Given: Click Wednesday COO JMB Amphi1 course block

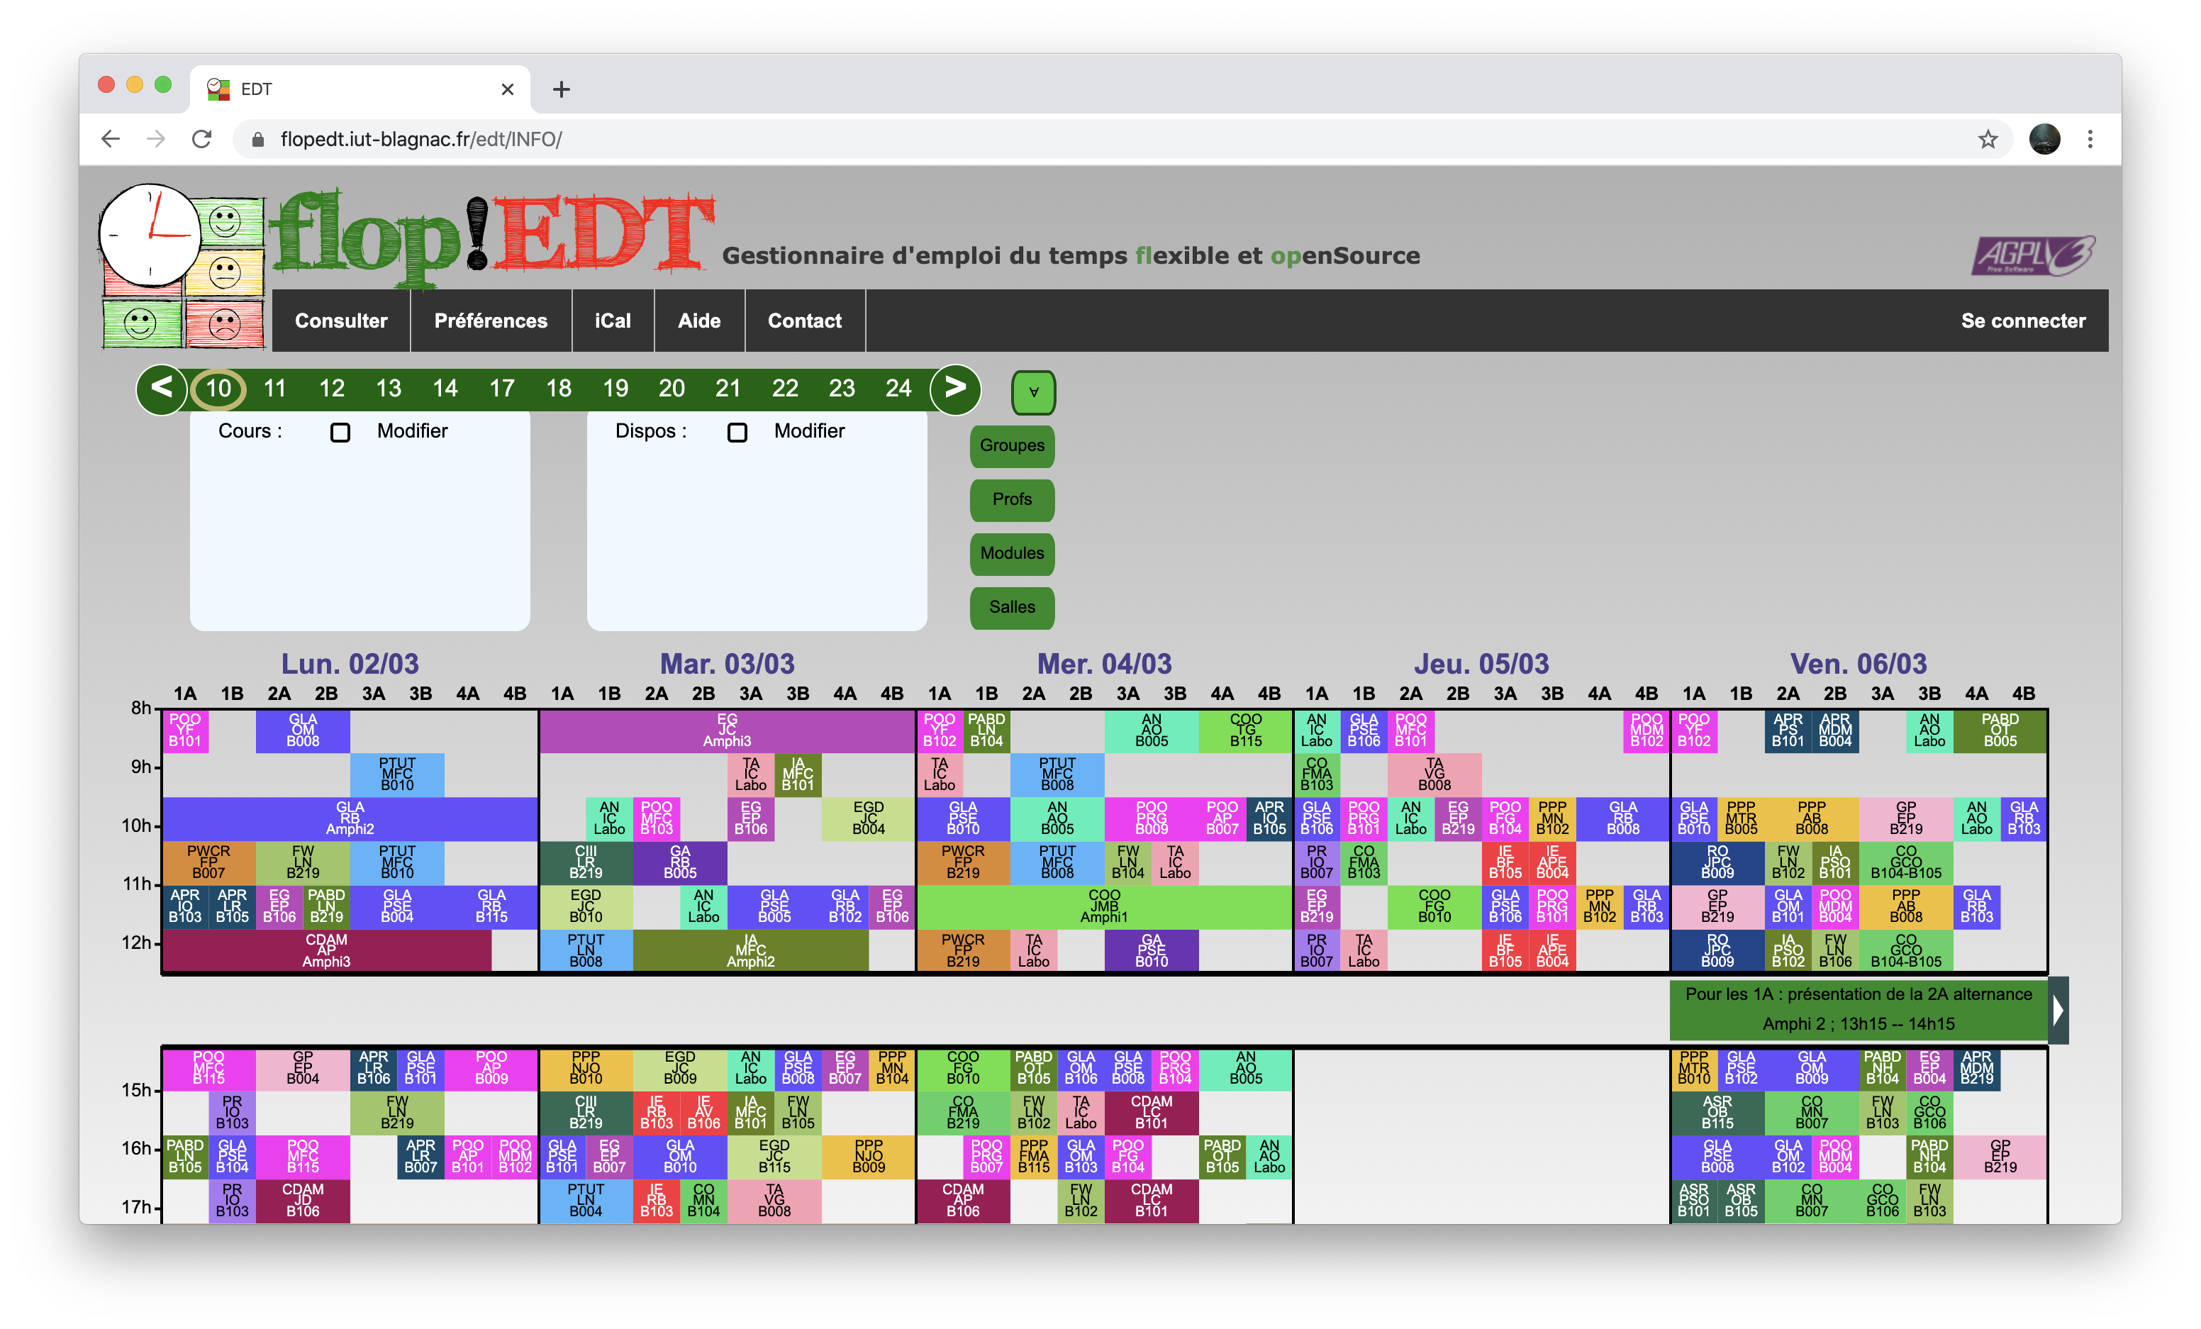Looking at the screenshot, I should click(x=1104, y=906).
